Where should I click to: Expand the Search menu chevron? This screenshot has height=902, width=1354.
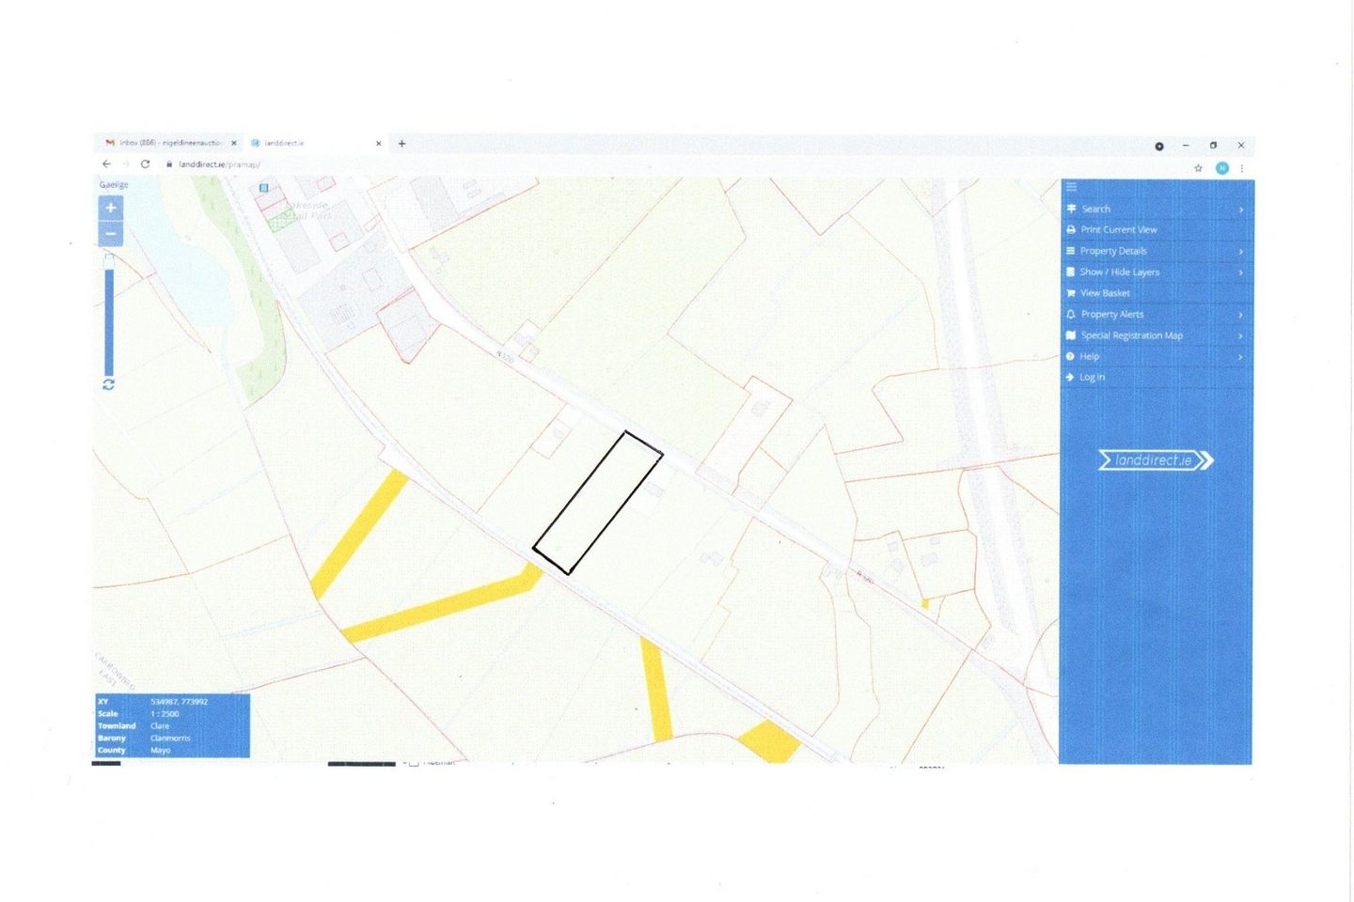[1240, 209]
